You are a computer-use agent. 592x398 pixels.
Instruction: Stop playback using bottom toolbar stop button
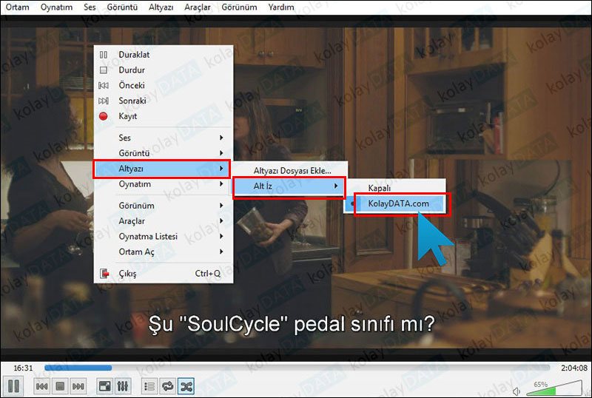(x=60, y=386)
